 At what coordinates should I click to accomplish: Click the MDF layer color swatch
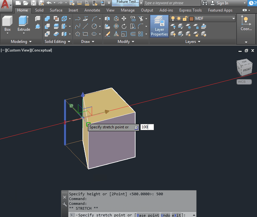pos(191,19)
